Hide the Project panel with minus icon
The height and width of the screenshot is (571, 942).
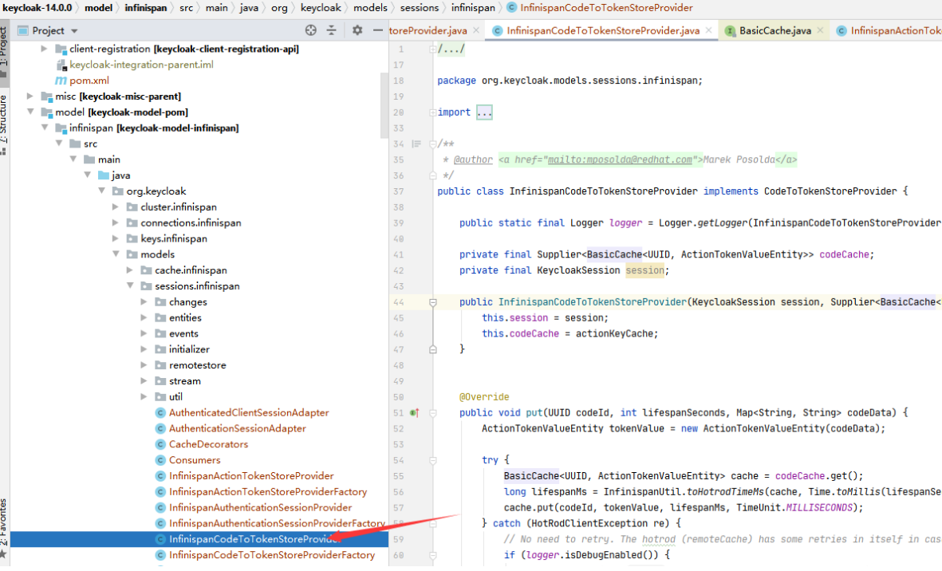pos(378,30)
